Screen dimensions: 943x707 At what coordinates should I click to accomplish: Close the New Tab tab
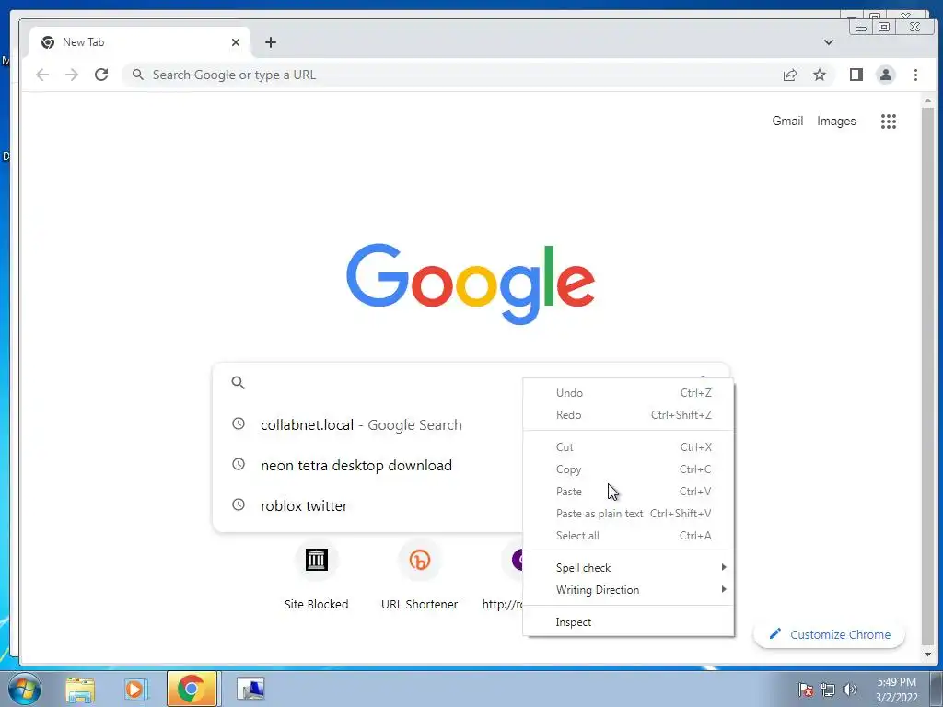coord(236,42)
